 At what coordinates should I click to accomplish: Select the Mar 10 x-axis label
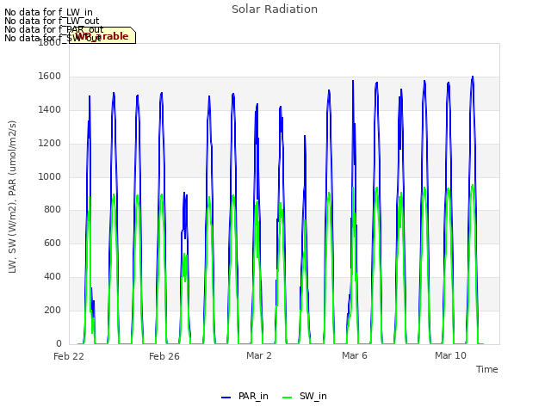coord(450,355)
